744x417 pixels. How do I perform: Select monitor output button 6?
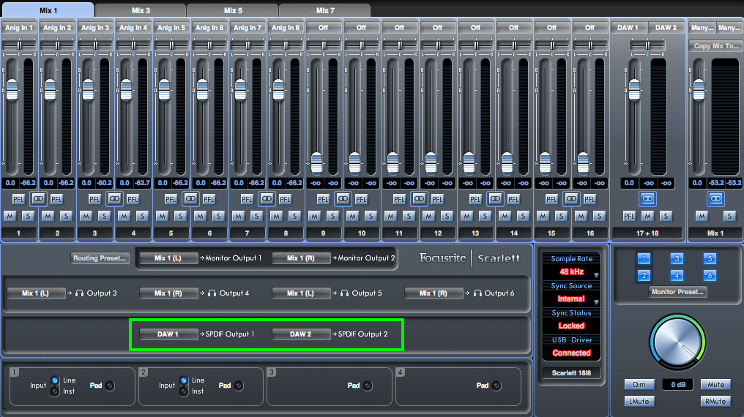710,275
